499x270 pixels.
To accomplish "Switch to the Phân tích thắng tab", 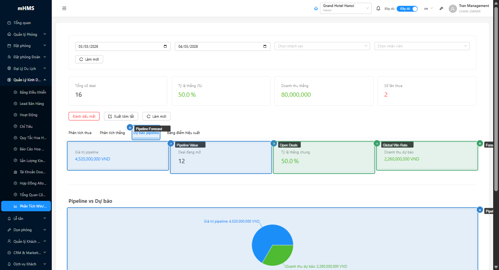I will [x=112, y=132].
